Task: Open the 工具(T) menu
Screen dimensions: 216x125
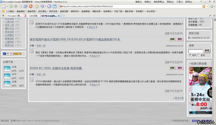Action: point(179,2)
